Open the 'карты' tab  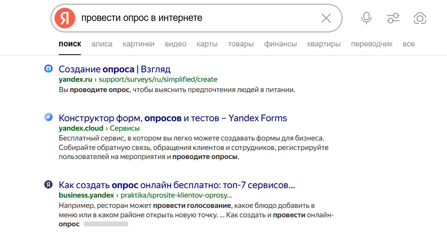tap(207, 44)
